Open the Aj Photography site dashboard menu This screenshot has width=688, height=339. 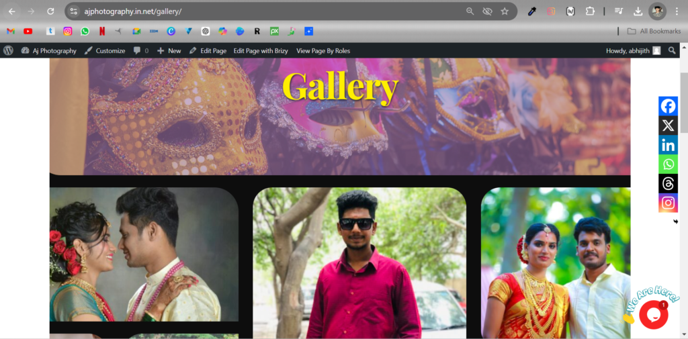(x=48, y=50)
